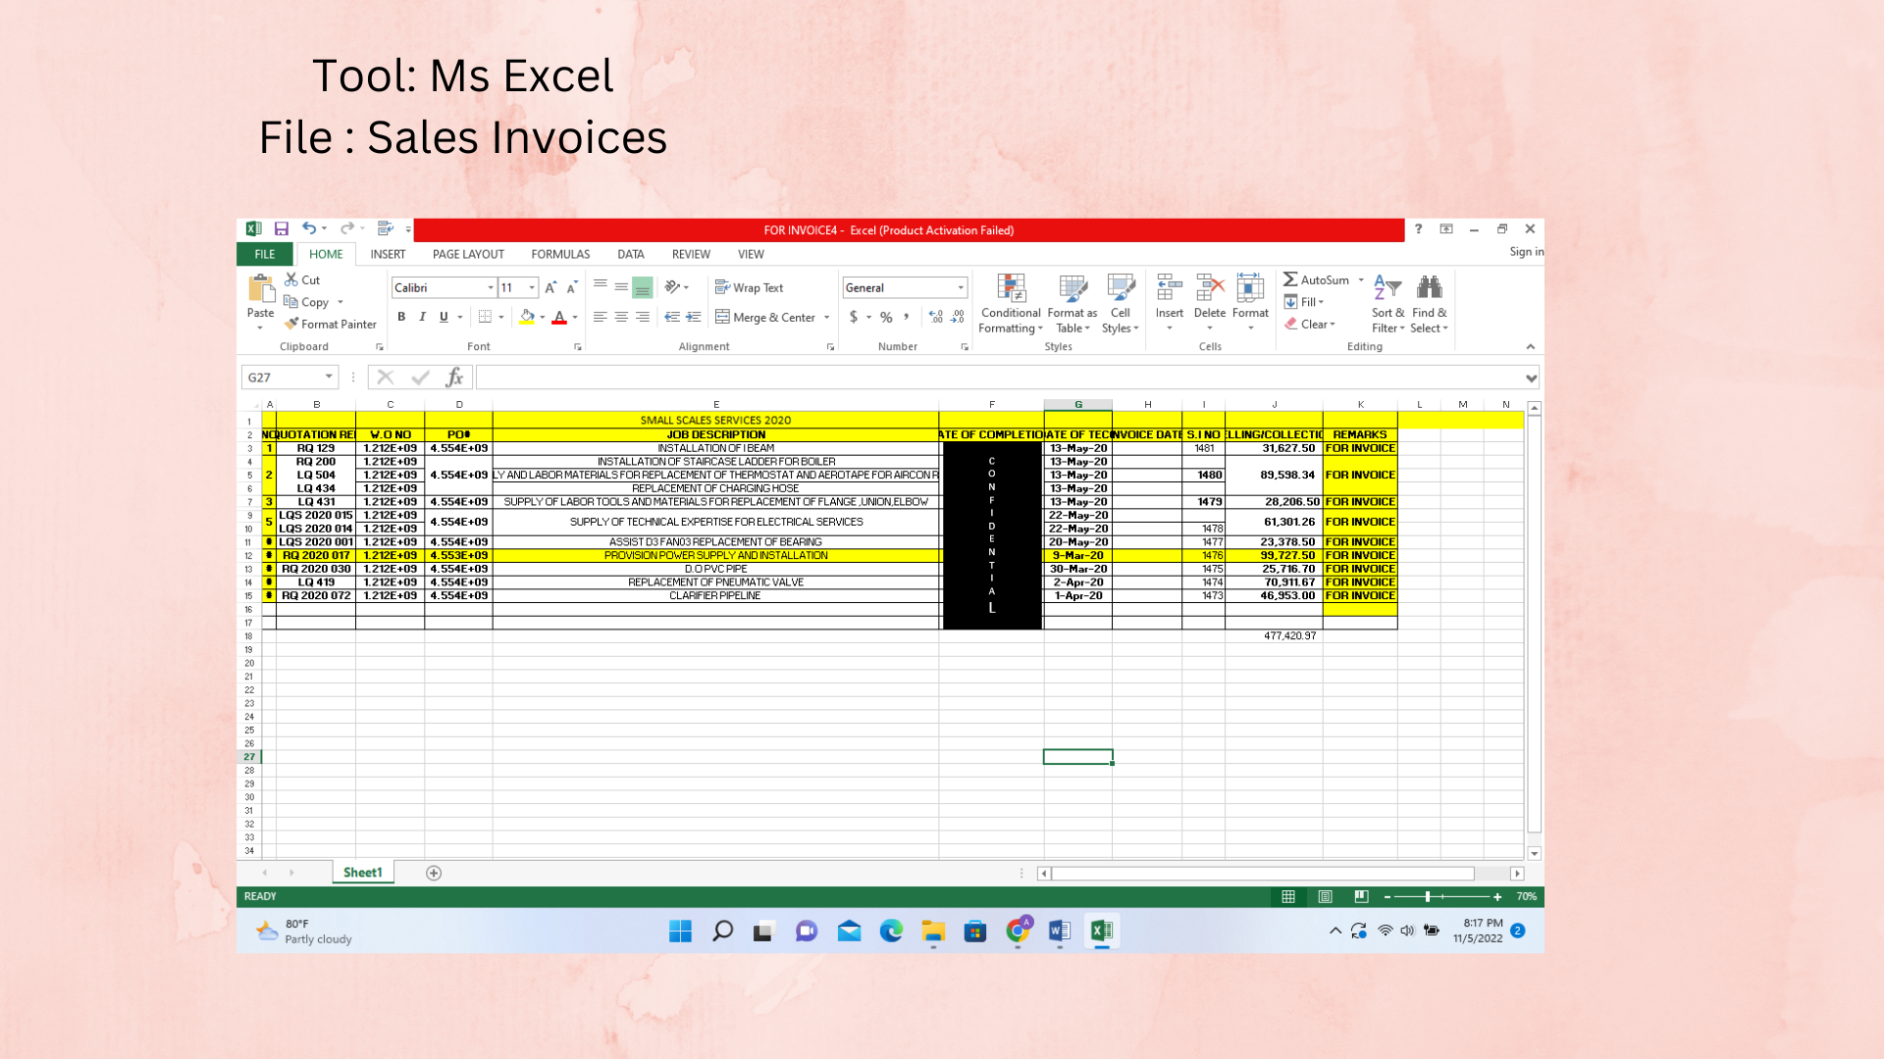The image size is (1884, 1059).
Task: Click the Conditional Formatting icon
Action: 1011,288
